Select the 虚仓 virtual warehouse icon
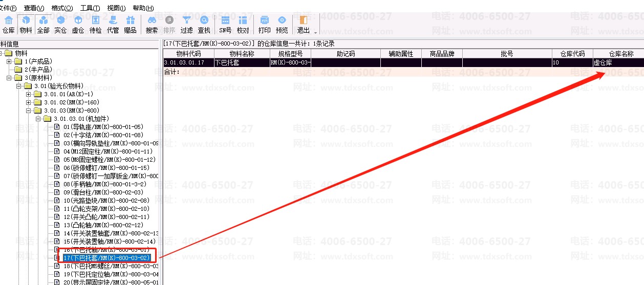The width and height of the screenshot is (644, 285). [x=78, y=25]
